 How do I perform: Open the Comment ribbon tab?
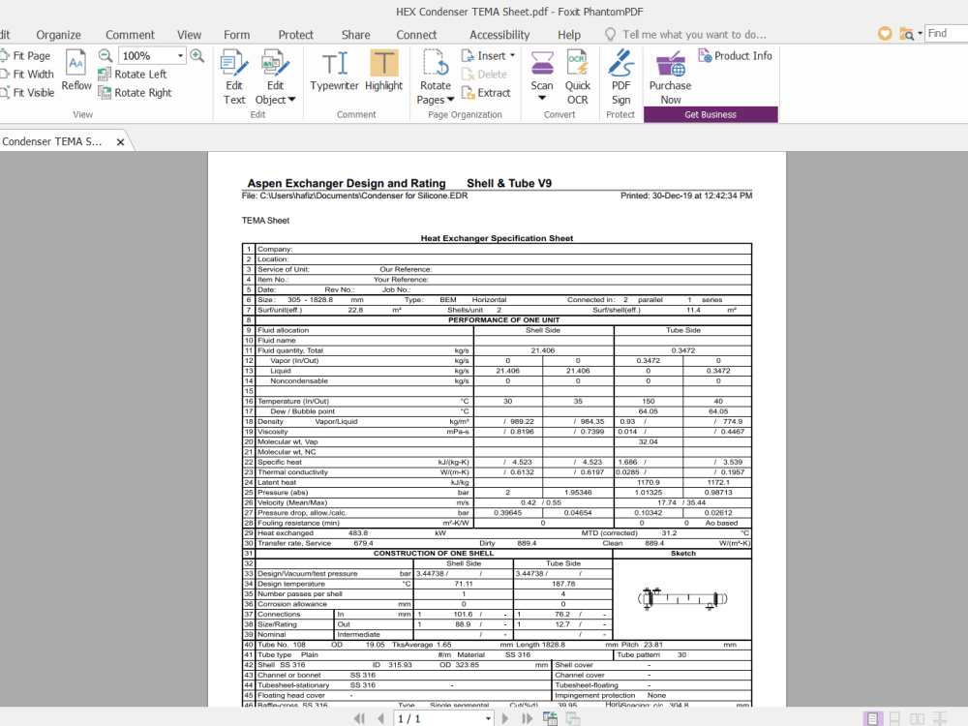tap(130, 35)
